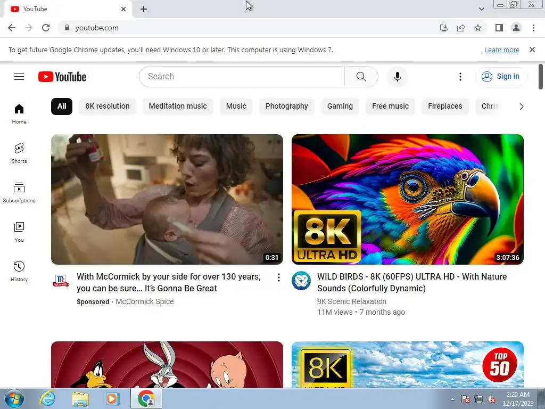Open action menu for McCormick ad
The image size is (545, 409).
coord(278,277)
